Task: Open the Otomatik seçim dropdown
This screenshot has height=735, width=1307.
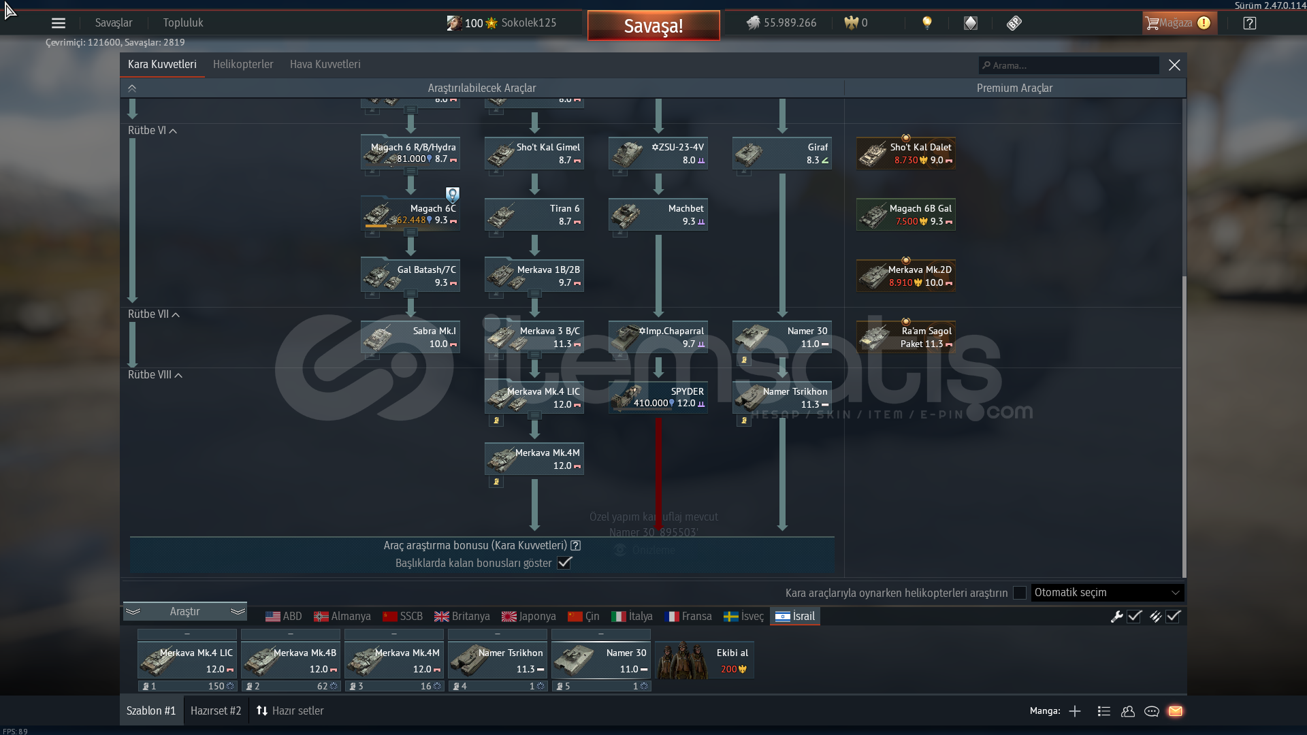Action: coord(1108,593)
